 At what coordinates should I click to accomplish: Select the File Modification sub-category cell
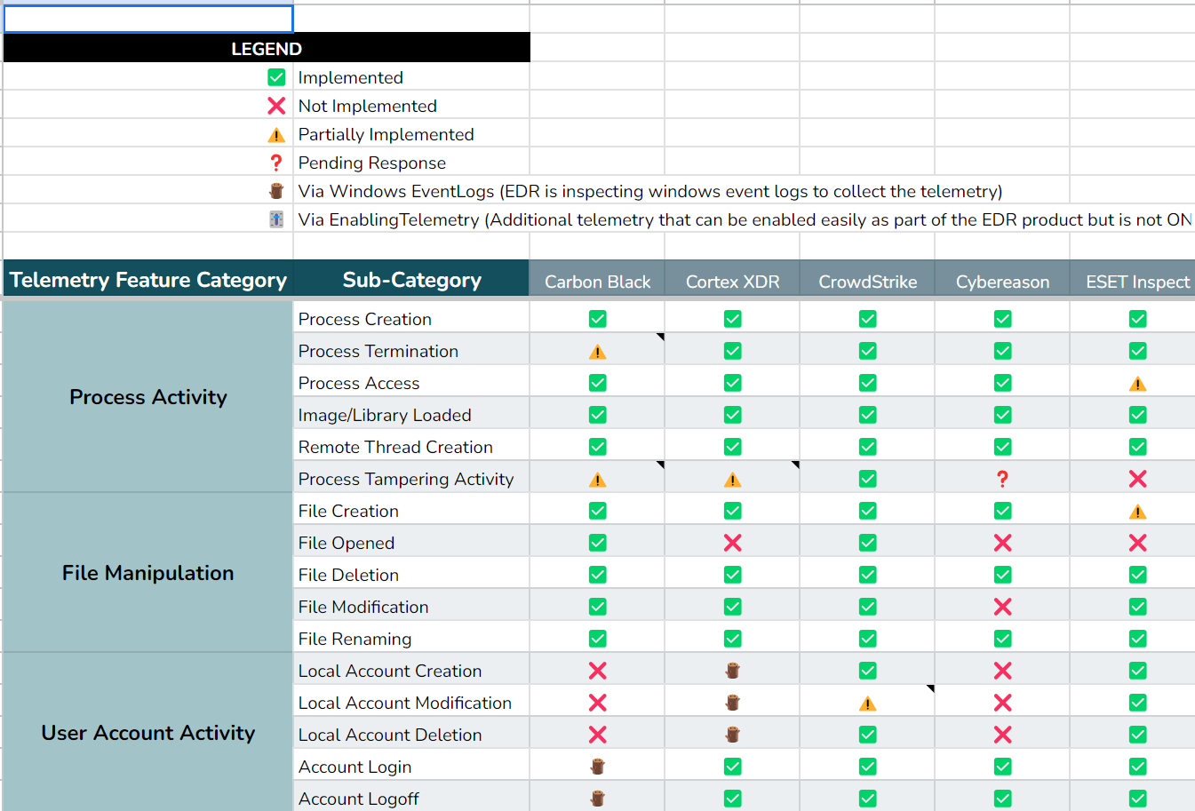click(x=411, y=607)
